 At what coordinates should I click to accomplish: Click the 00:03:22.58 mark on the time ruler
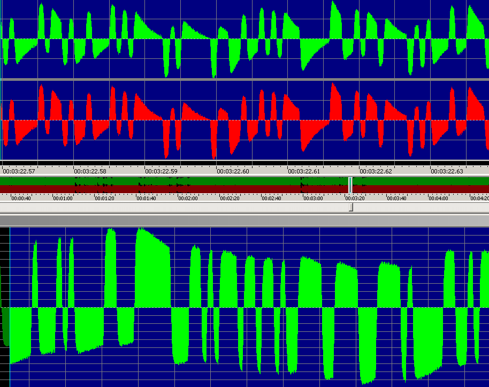click(90, 171)
